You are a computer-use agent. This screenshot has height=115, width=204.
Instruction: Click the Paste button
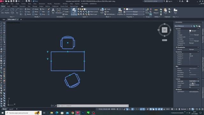point(165,11)
